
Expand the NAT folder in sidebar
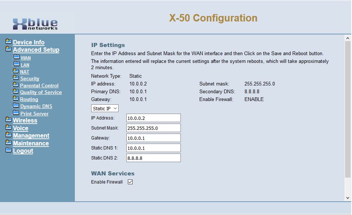coord(16,71)
